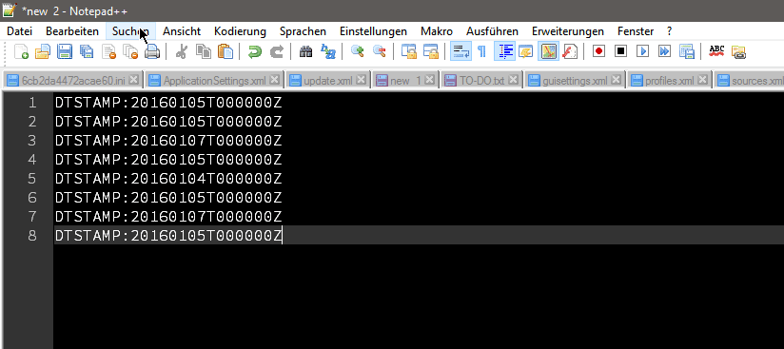784x349 pixels.
Task: Save the current file with floppy icon
Action: coord(65,51)
